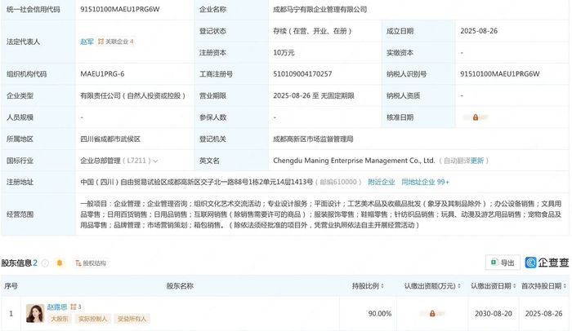This screenshot has height=331, width=572.
Task: Select postal code 邮编610000
Action: pyautogui.click(x=338, y=182)
